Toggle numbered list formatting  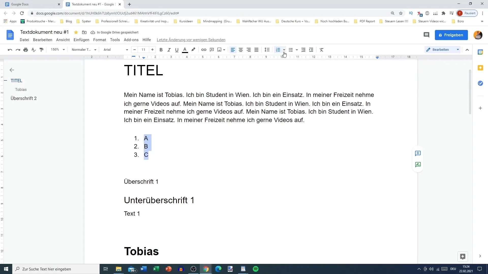278,49
